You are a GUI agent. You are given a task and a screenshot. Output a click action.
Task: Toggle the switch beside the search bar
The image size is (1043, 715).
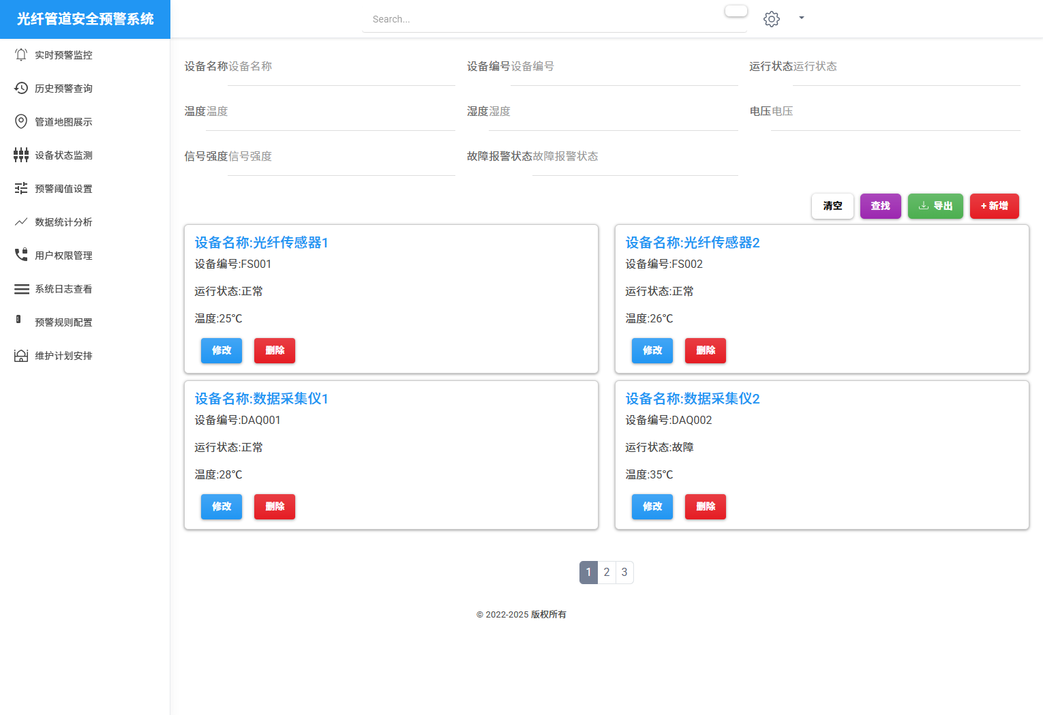[x=736, y=11]
